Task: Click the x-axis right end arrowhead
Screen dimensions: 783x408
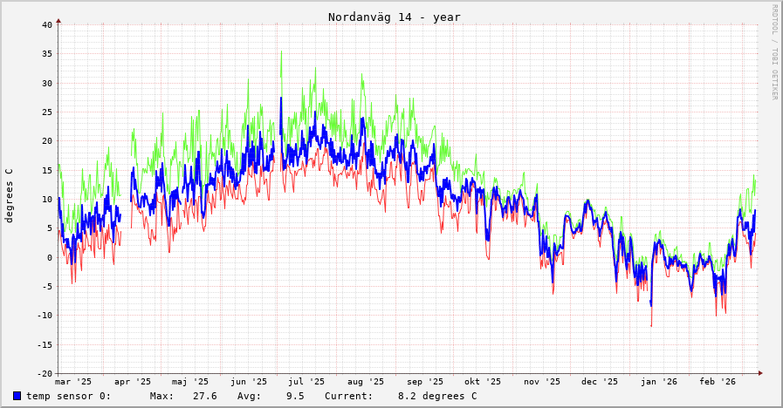Action: click(x=759, y=373)
